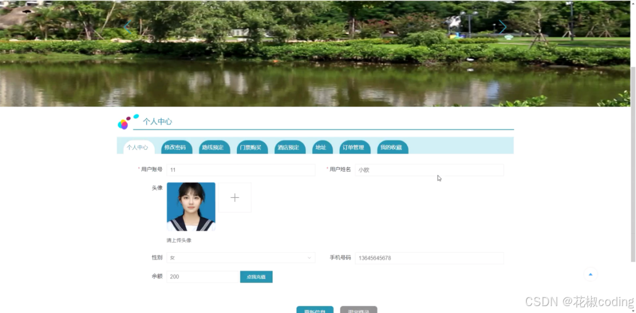Click the 余额 balance field
Screen dimensions: 636x313
click(x=203, y=277)
